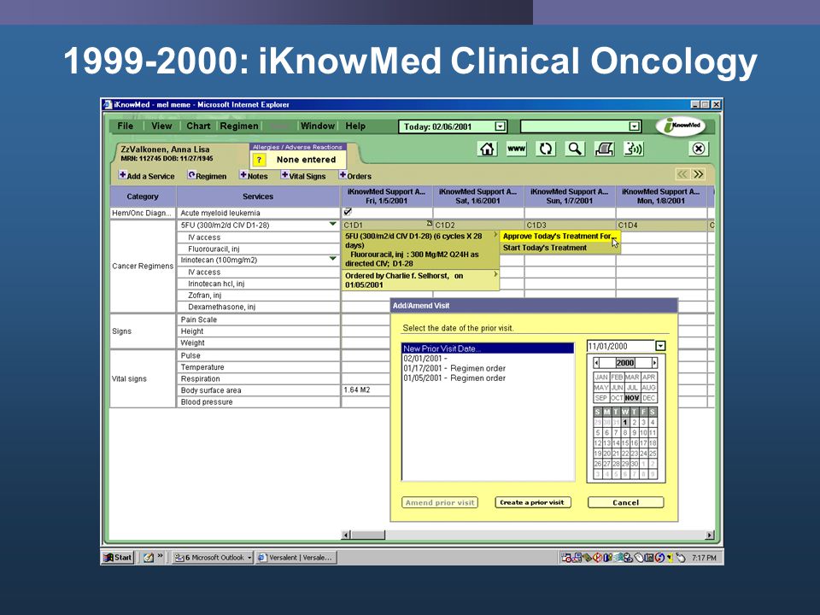Screen dimensions: 820x615
Task: Expand the 5FU order details submenu arrow
Action: [x=495, y=236]
